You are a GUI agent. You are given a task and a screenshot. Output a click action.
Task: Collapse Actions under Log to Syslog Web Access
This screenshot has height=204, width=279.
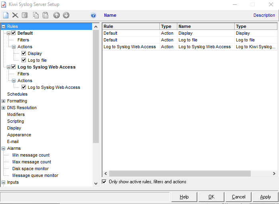(14, 81)
